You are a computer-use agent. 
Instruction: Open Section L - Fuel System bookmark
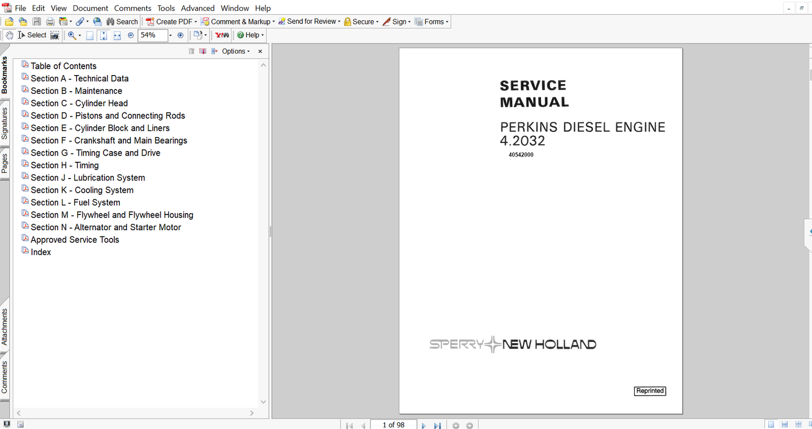(75, 202)
